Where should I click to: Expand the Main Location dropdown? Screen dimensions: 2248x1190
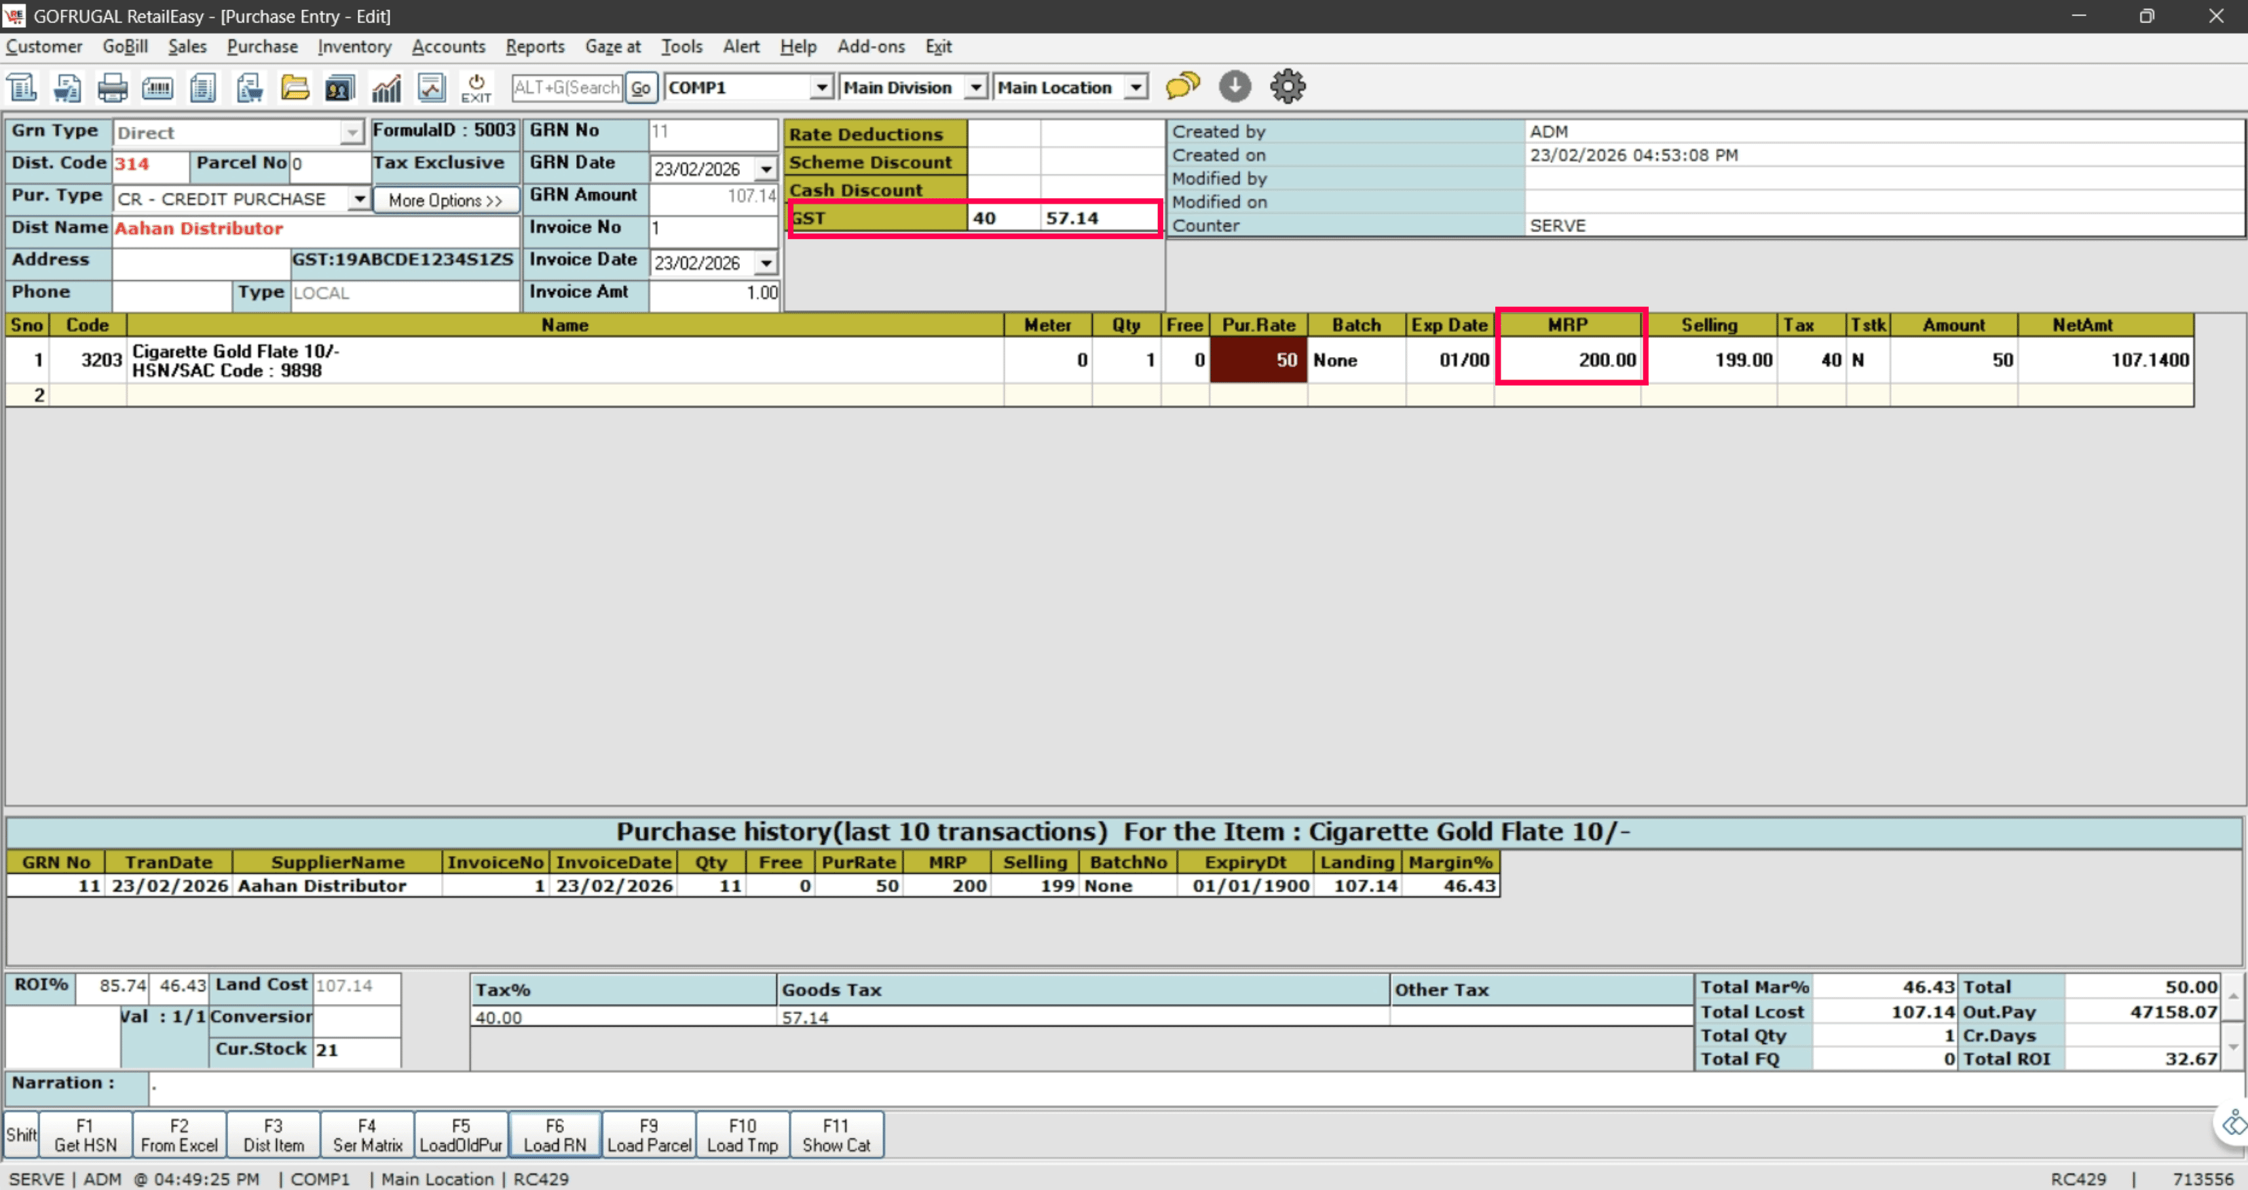point(1134,88)
